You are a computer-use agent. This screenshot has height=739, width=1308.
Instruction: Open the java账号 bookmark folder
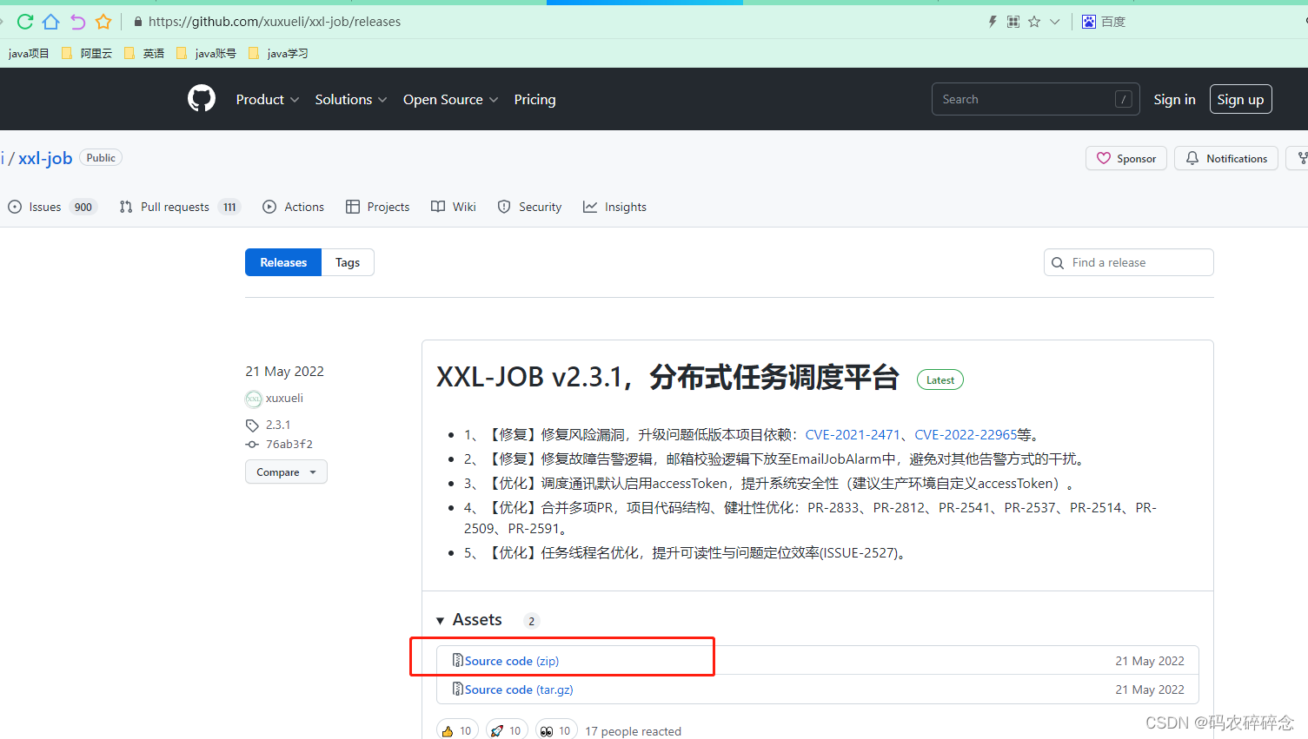tap(206, 53)
